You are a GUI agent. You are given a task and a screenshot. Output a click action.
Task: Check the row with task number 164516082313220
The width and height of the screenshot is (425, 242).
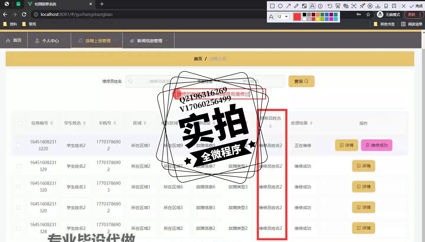coord(19,145)
